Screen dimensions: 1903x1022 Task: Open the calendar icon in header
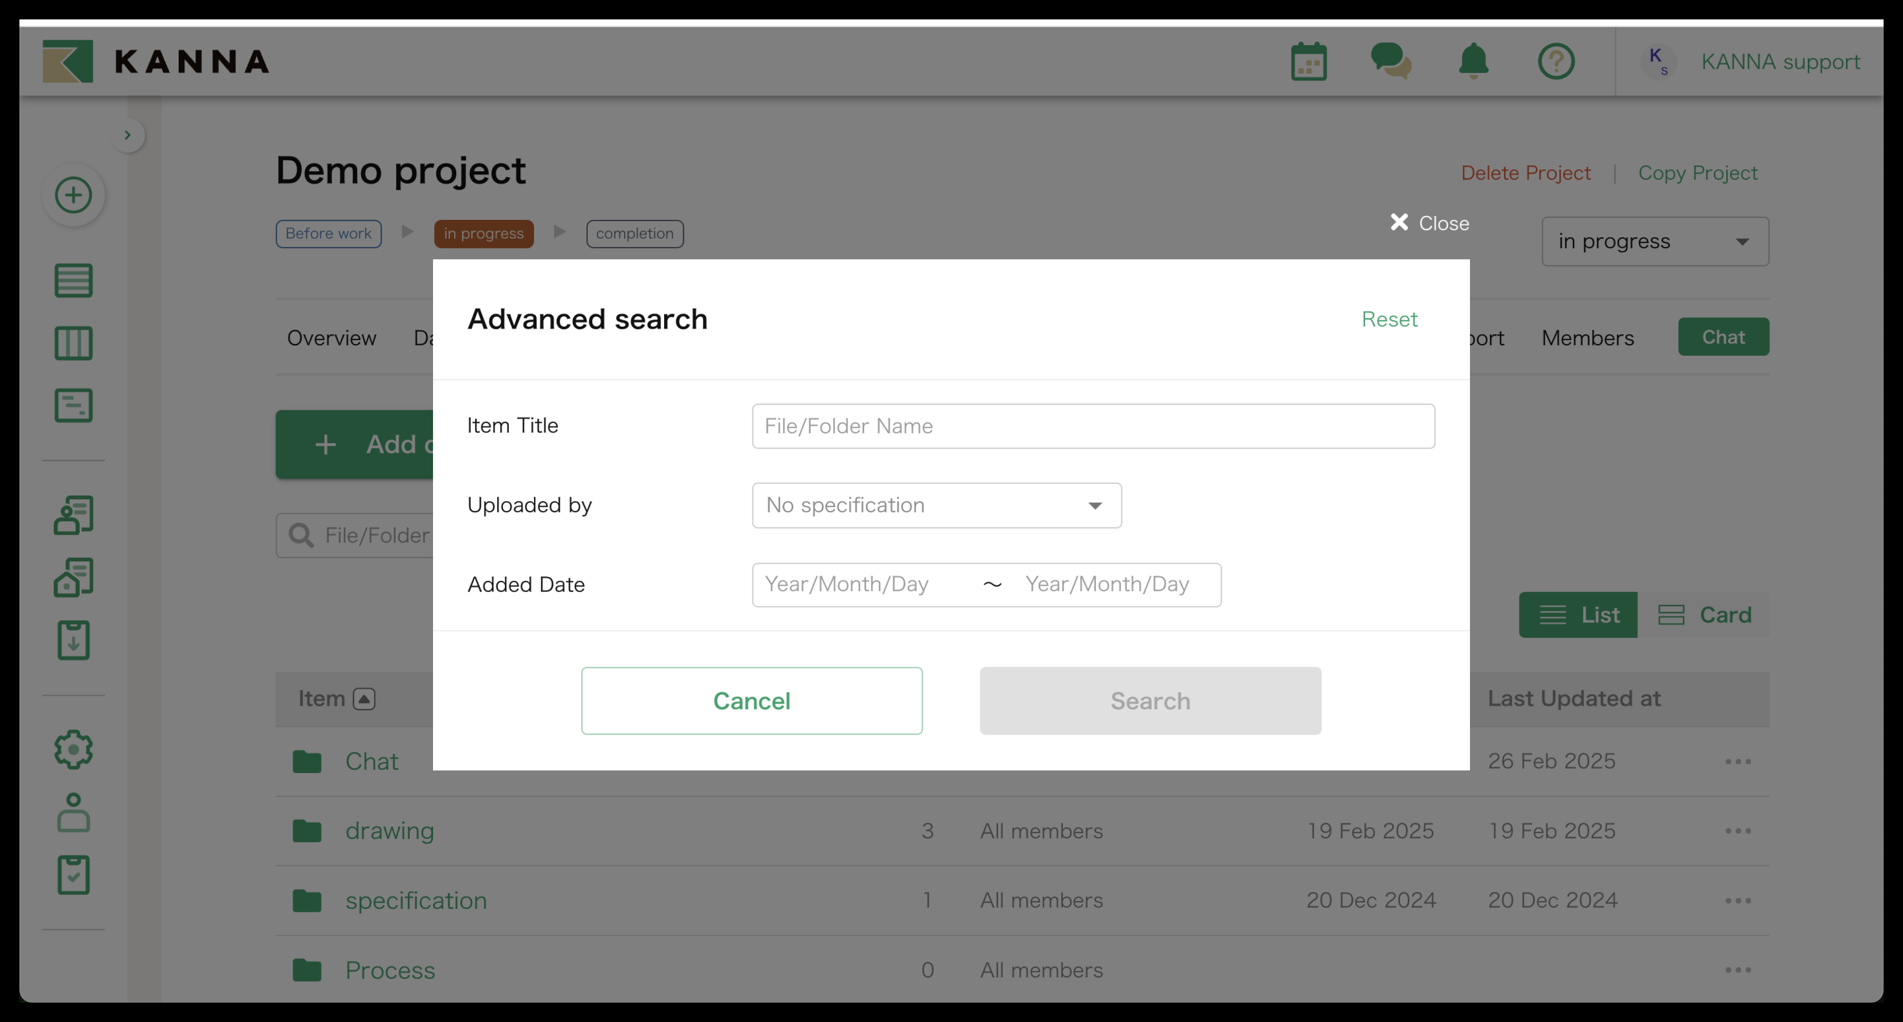pos(1308,61)
